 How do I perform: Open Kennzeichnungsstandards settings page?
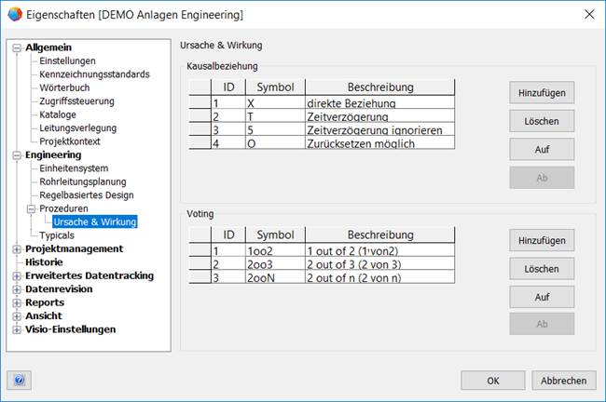pos(94,74)
